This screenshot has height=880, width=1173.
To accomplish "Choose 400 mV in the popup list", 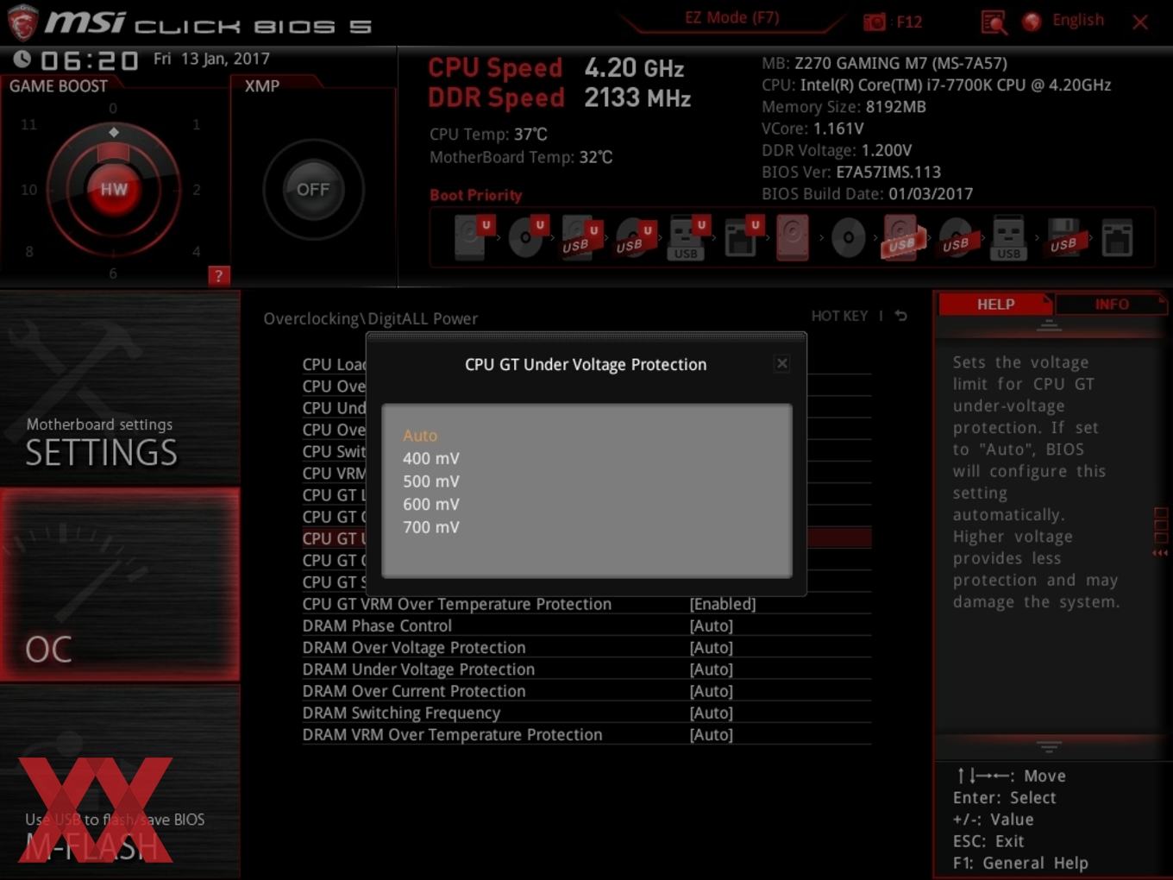I will click(431, 458).
